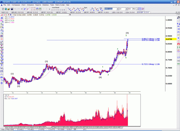Viewport: 180px width, 131px height.
Task: Click the red magnet snap icon
Action: click(178, 44)
